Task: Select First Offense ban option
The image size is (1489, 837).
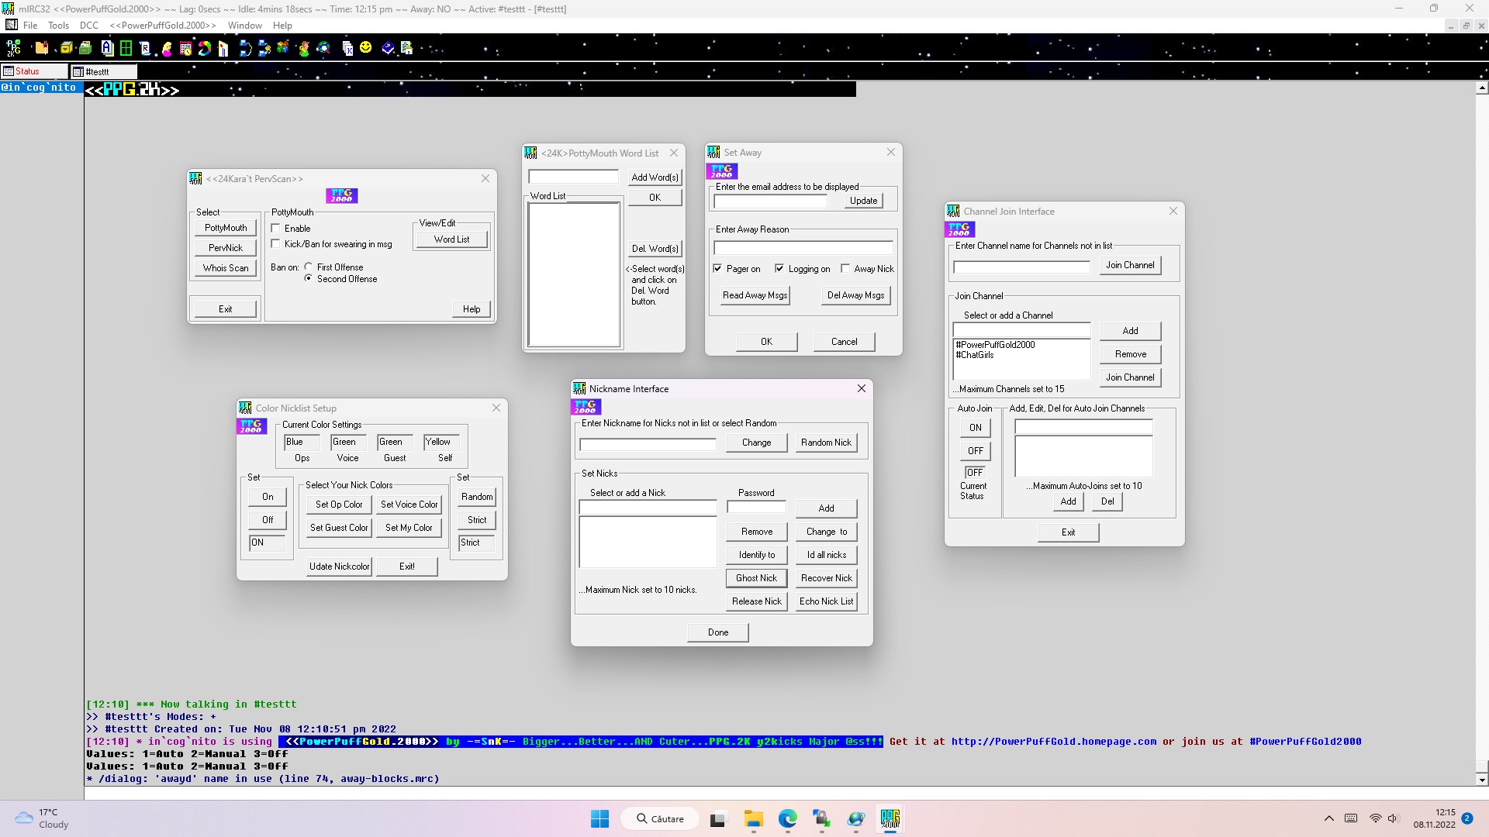Action: (x=309, y=267)
